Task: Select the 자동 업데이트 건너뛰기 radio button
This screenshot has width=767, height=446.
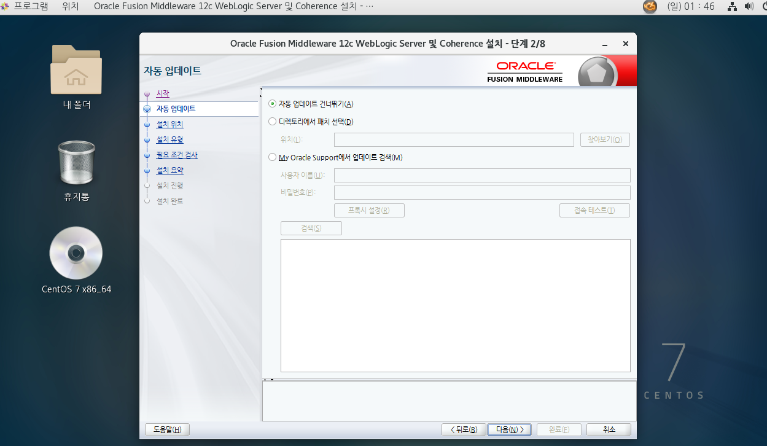Action: point(273,104)
